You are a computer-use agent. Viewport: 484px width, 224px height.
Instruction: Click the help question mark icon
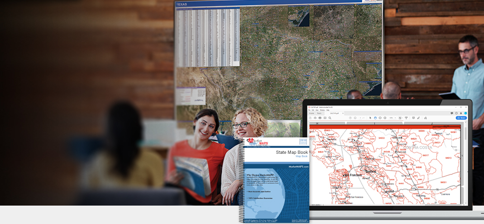pos(456,113)
